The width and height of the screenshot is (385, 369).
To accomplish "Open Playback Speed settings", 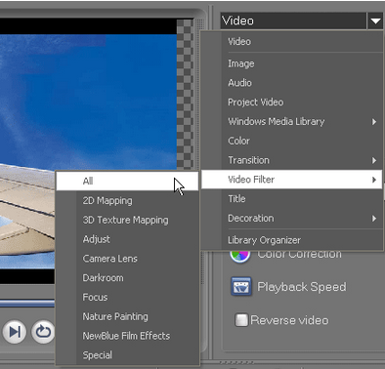I will point(302,287).
